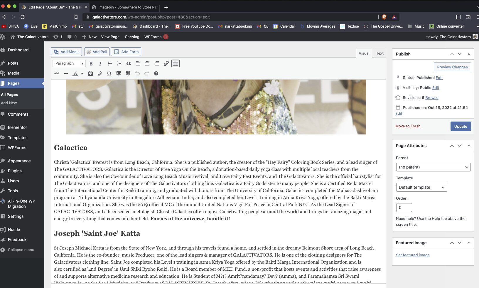Click the browser reload button

tap(23, 17)
